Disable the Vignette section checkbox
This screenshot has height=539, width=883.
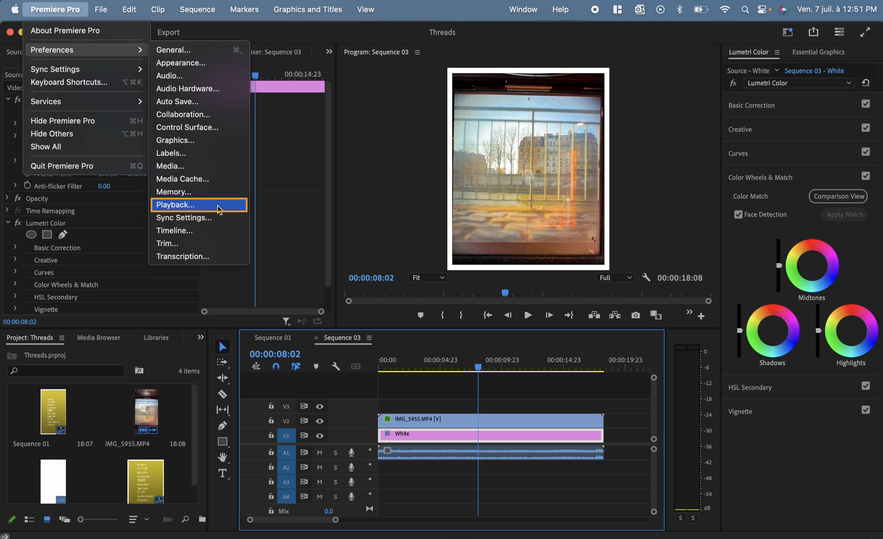(865, 410)
